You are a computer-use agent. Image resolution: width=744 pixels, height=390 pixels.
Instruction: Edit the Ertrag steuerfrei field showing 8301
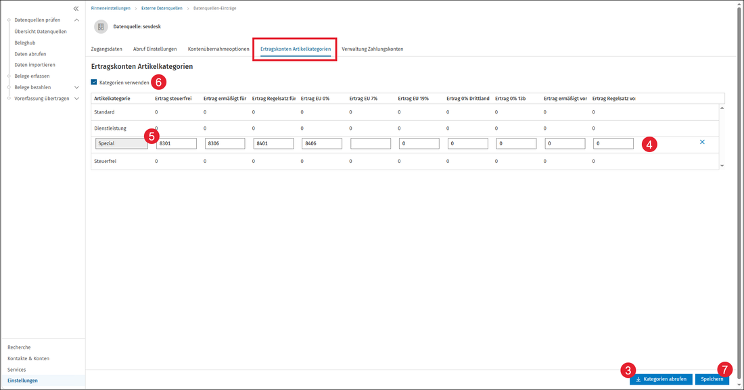176,143
